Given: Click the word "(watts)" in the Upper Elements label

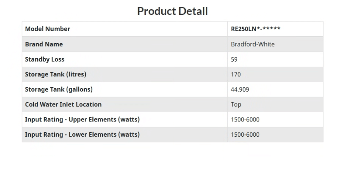Looking at the screenshot, I should 129,120.
